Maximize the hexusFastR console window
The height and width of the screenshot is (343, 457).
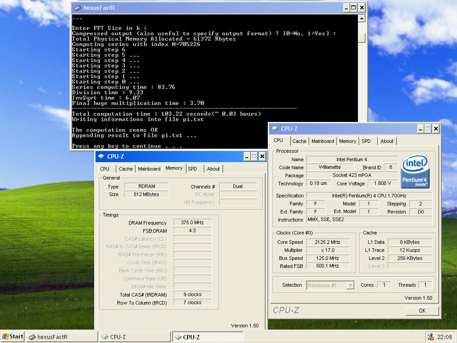pyautogui.click(x=353, y=8)
